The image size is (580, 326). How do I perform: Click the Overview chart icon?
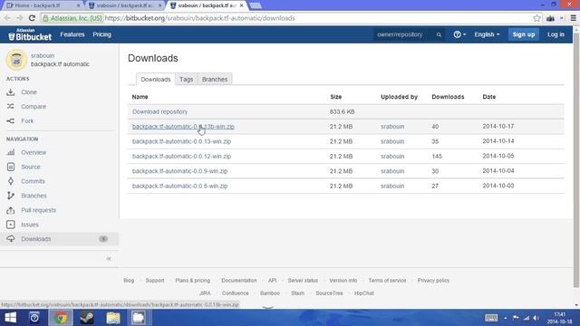(x=11, y=152)
